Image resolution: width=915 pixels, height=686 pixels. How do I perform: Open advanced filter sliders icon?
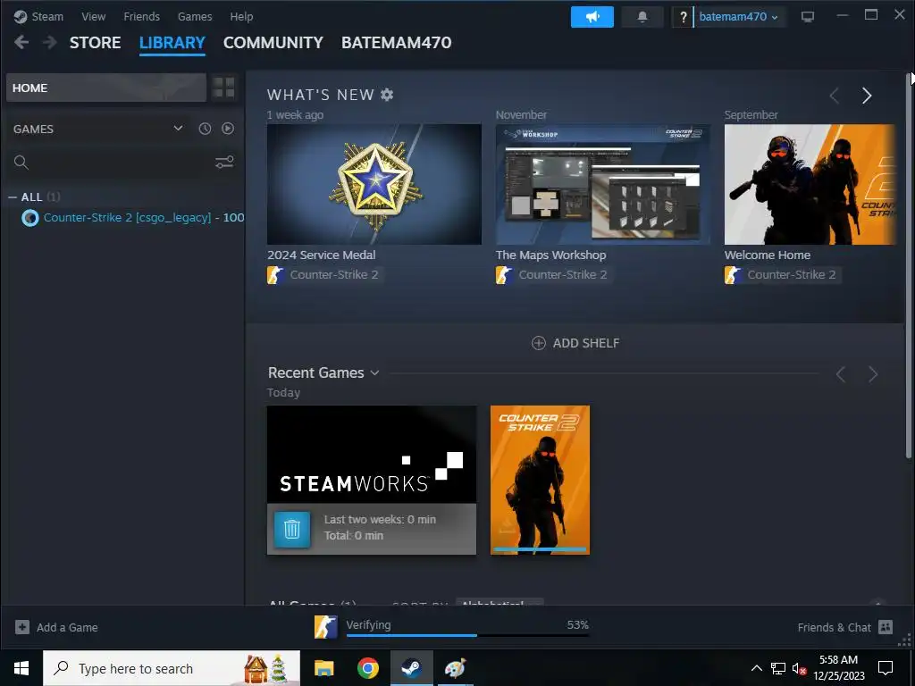pos(224,162)
